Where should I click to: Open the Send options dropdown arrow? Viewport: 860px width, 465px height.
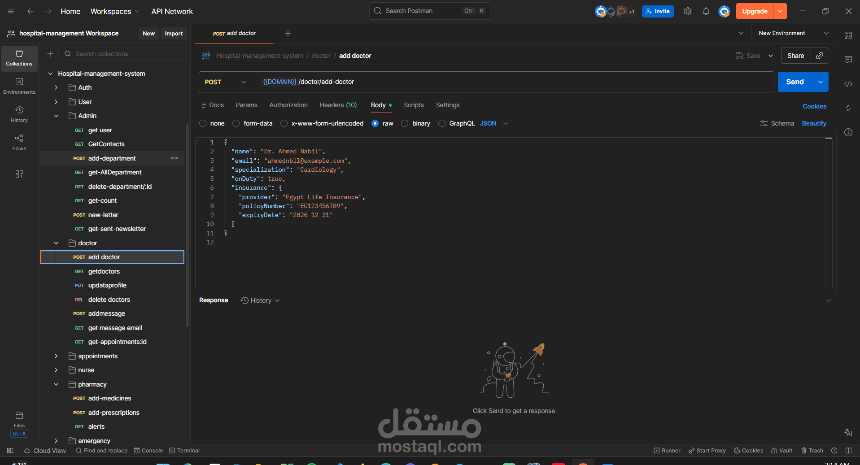click(x=821, y=82)
